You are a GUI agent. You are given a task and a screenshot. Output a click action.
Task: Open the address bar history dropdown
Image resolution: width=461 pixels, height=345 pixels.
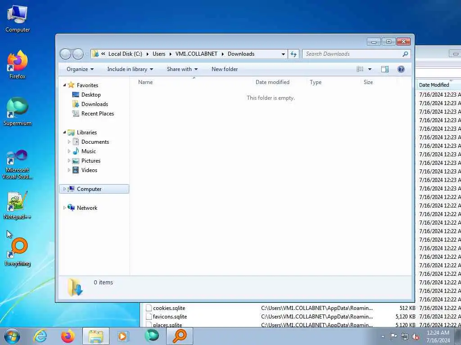click(x=283, y=54)
